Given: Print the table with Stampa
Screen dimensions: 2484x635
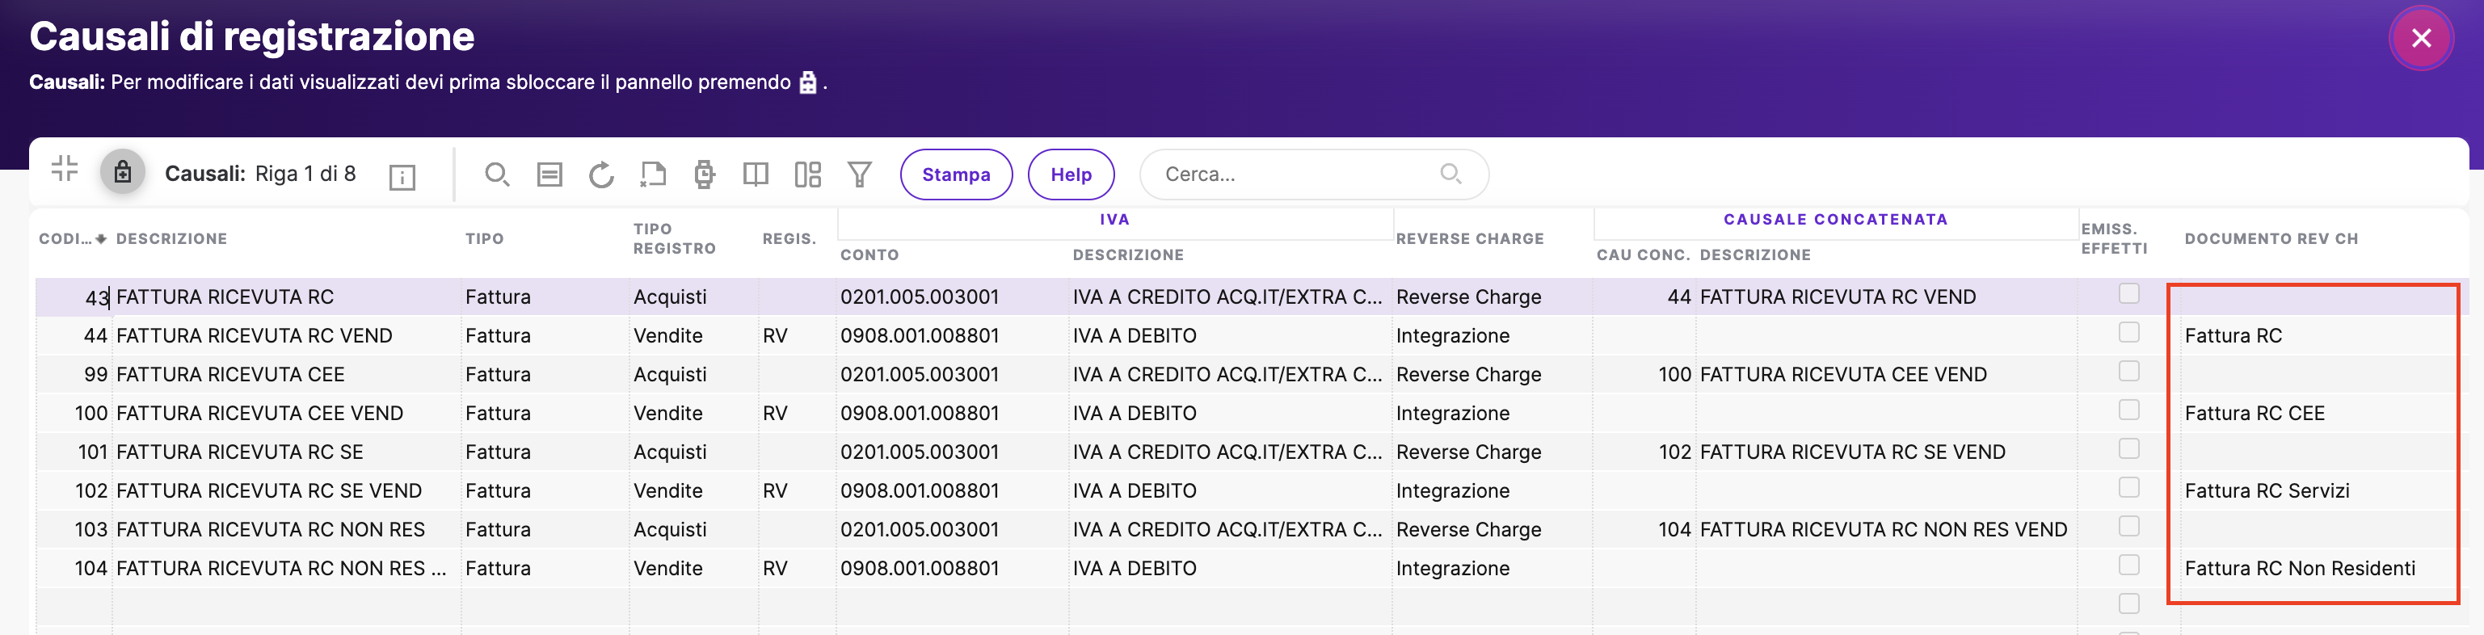Looking at the screenshot, I should click(x=956, y=175).
